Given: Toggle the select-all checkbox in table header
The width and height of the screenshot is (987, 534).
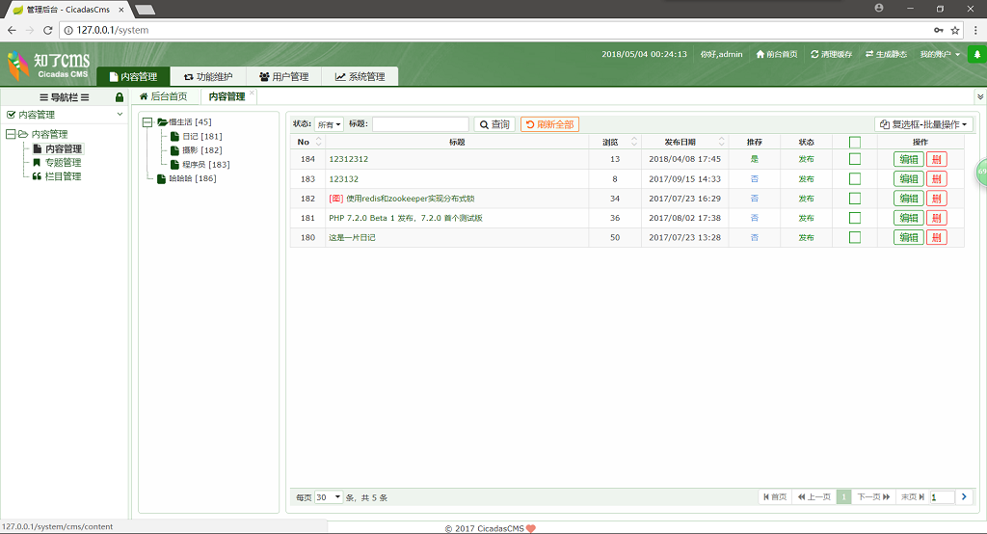Looking at the screenshot, I should (x=855, y=143).
